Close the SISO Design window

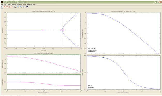pos(161,2)
